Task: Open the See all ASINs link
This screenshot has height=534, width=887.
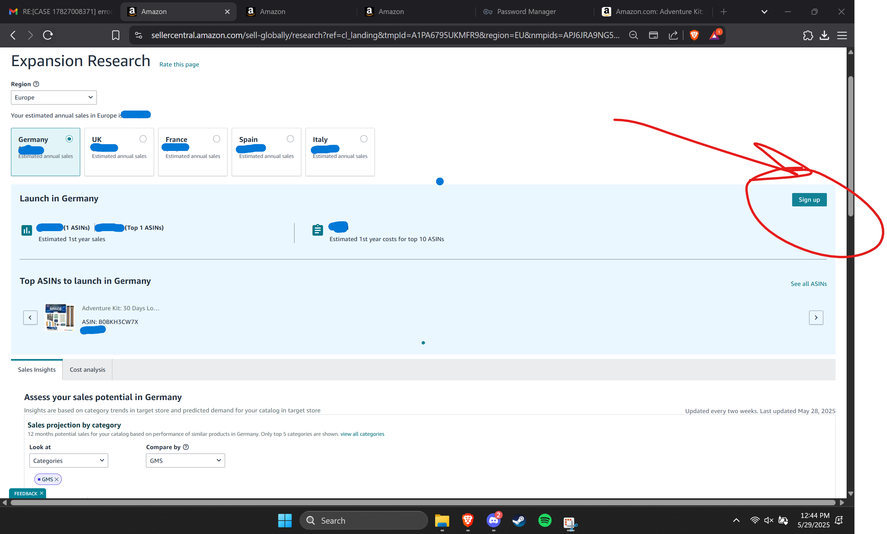Action: (809, 284)
